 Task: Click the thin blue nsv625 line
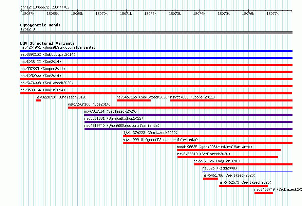pyautogui.click(x=247, y=171)
